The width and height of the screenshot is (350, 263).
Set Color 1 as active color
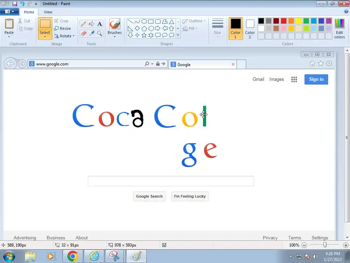[236, 29]
